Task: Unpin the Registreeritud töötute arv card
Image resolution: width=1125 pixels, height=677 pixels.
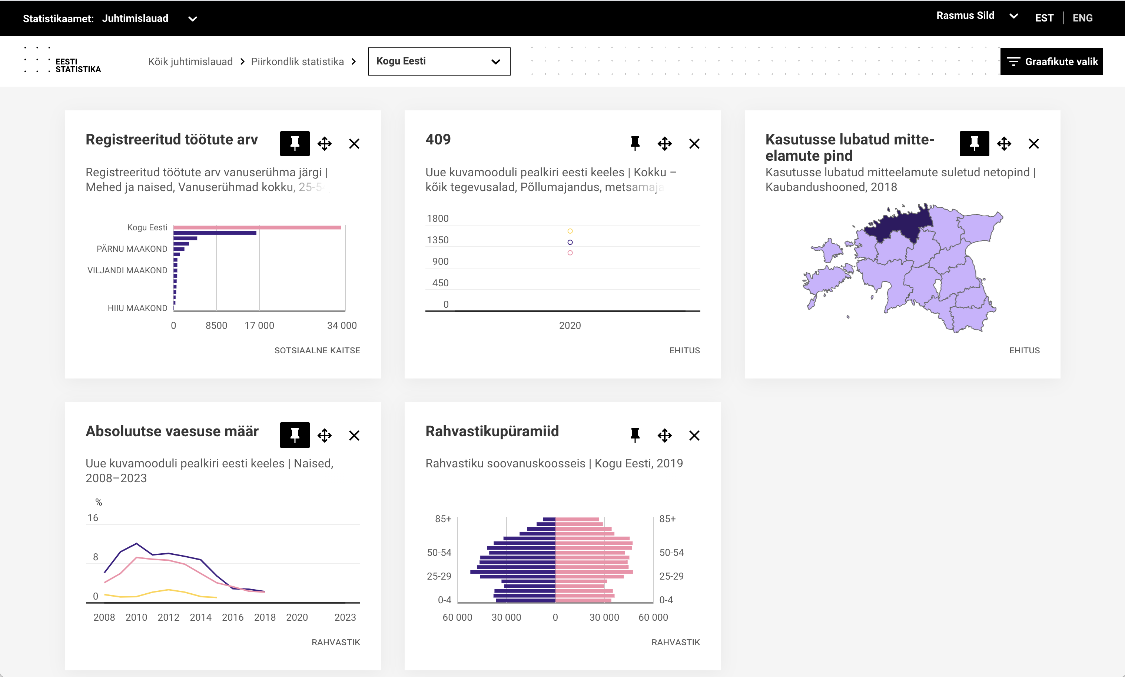Action: (x=294, y=144)
